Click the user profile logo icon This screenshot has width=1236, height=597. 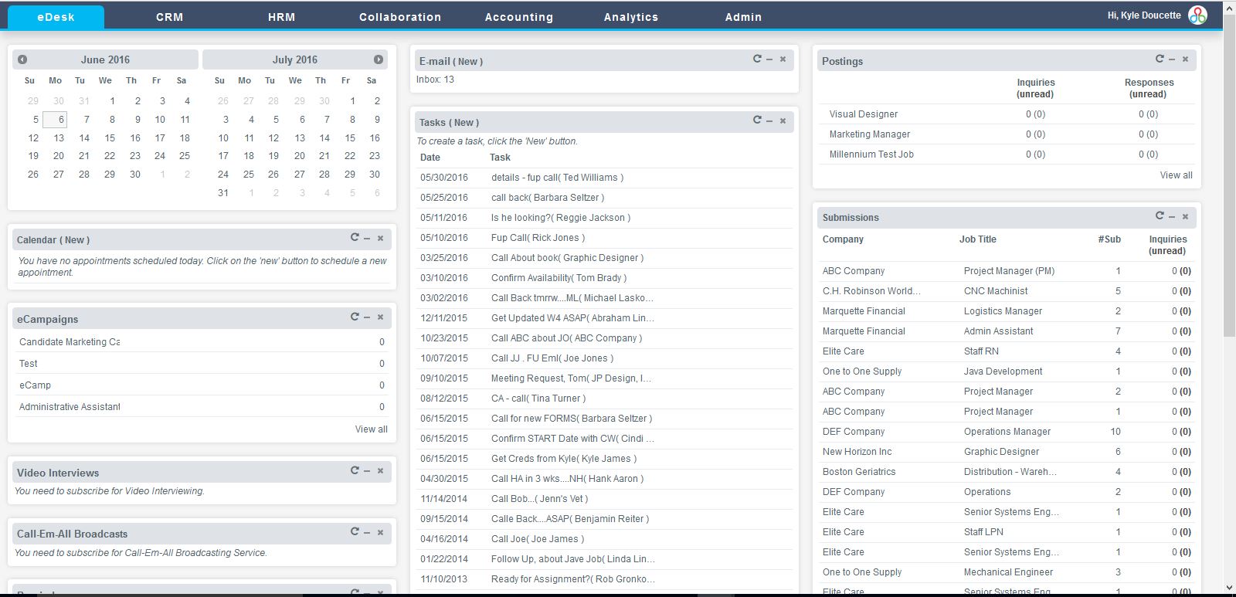1197,15
